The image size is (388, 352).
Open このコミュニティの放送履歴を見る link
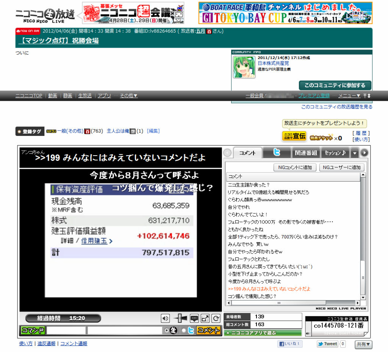click(x=336, y=107)
